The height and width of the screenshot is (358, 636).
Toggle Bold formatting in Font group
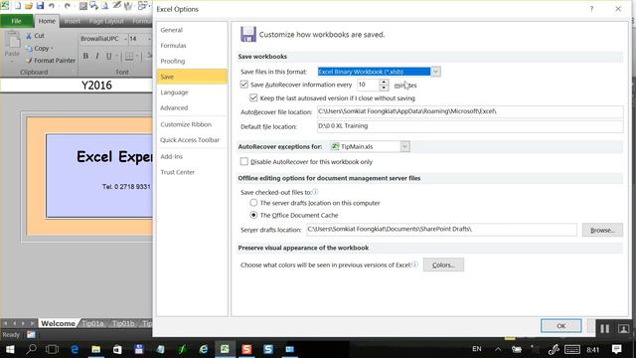click(x=85, y=56)
